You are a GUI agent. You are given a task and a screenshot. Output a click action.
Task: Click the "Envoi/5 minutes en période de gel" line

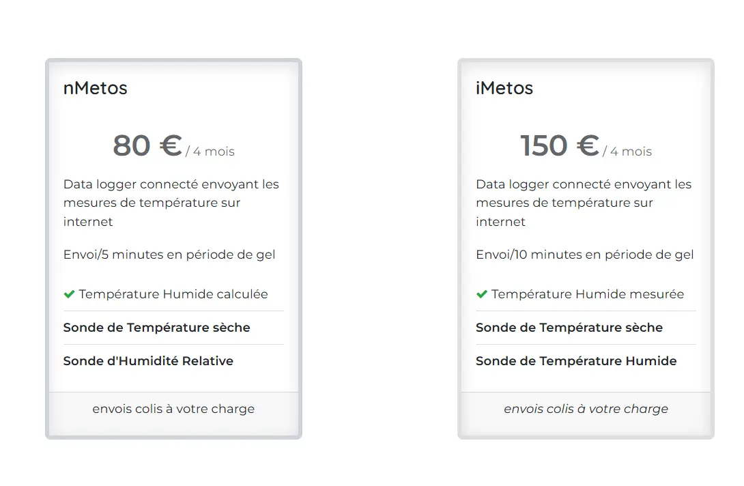[169, 255]
